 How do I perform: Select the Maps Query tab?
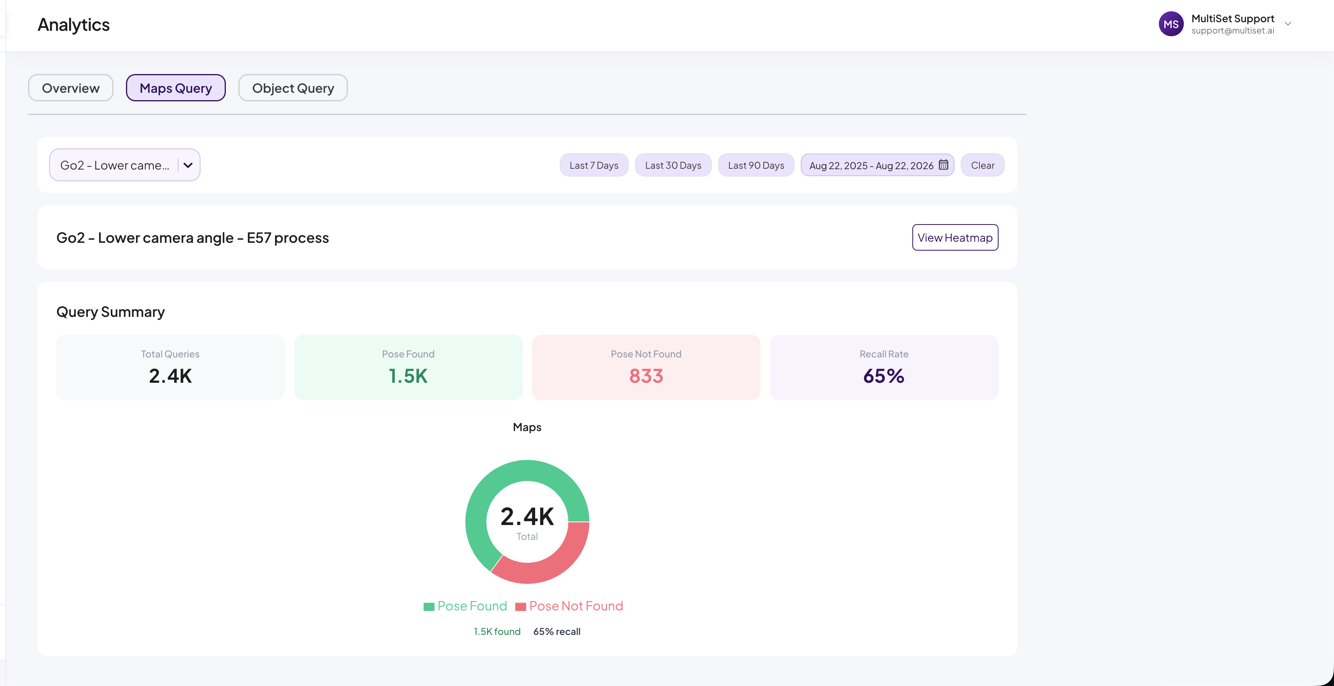(176, 88)
